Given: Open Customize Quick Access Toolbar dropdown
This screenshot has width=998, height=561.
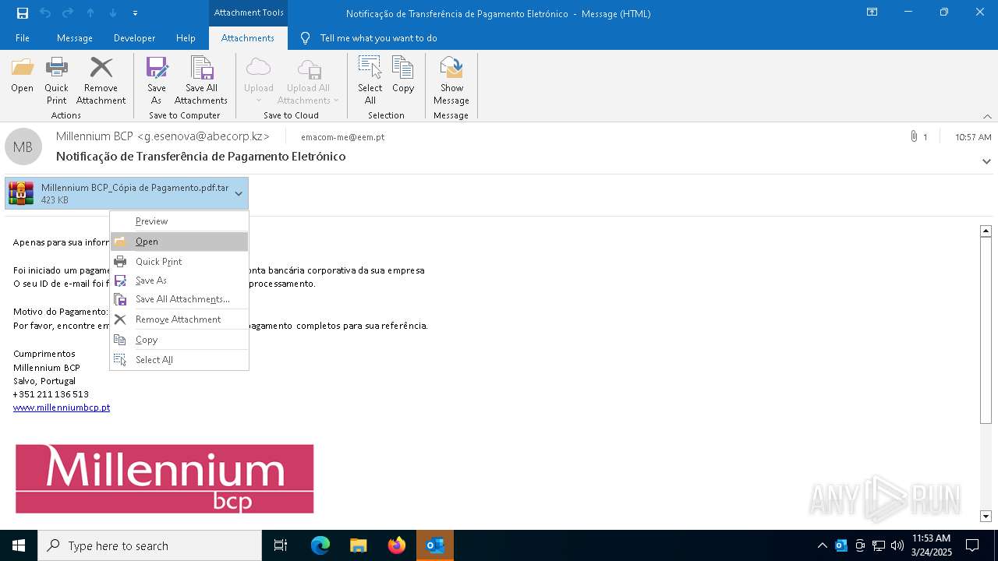Looking at the screenshot, I should (136, 13).
